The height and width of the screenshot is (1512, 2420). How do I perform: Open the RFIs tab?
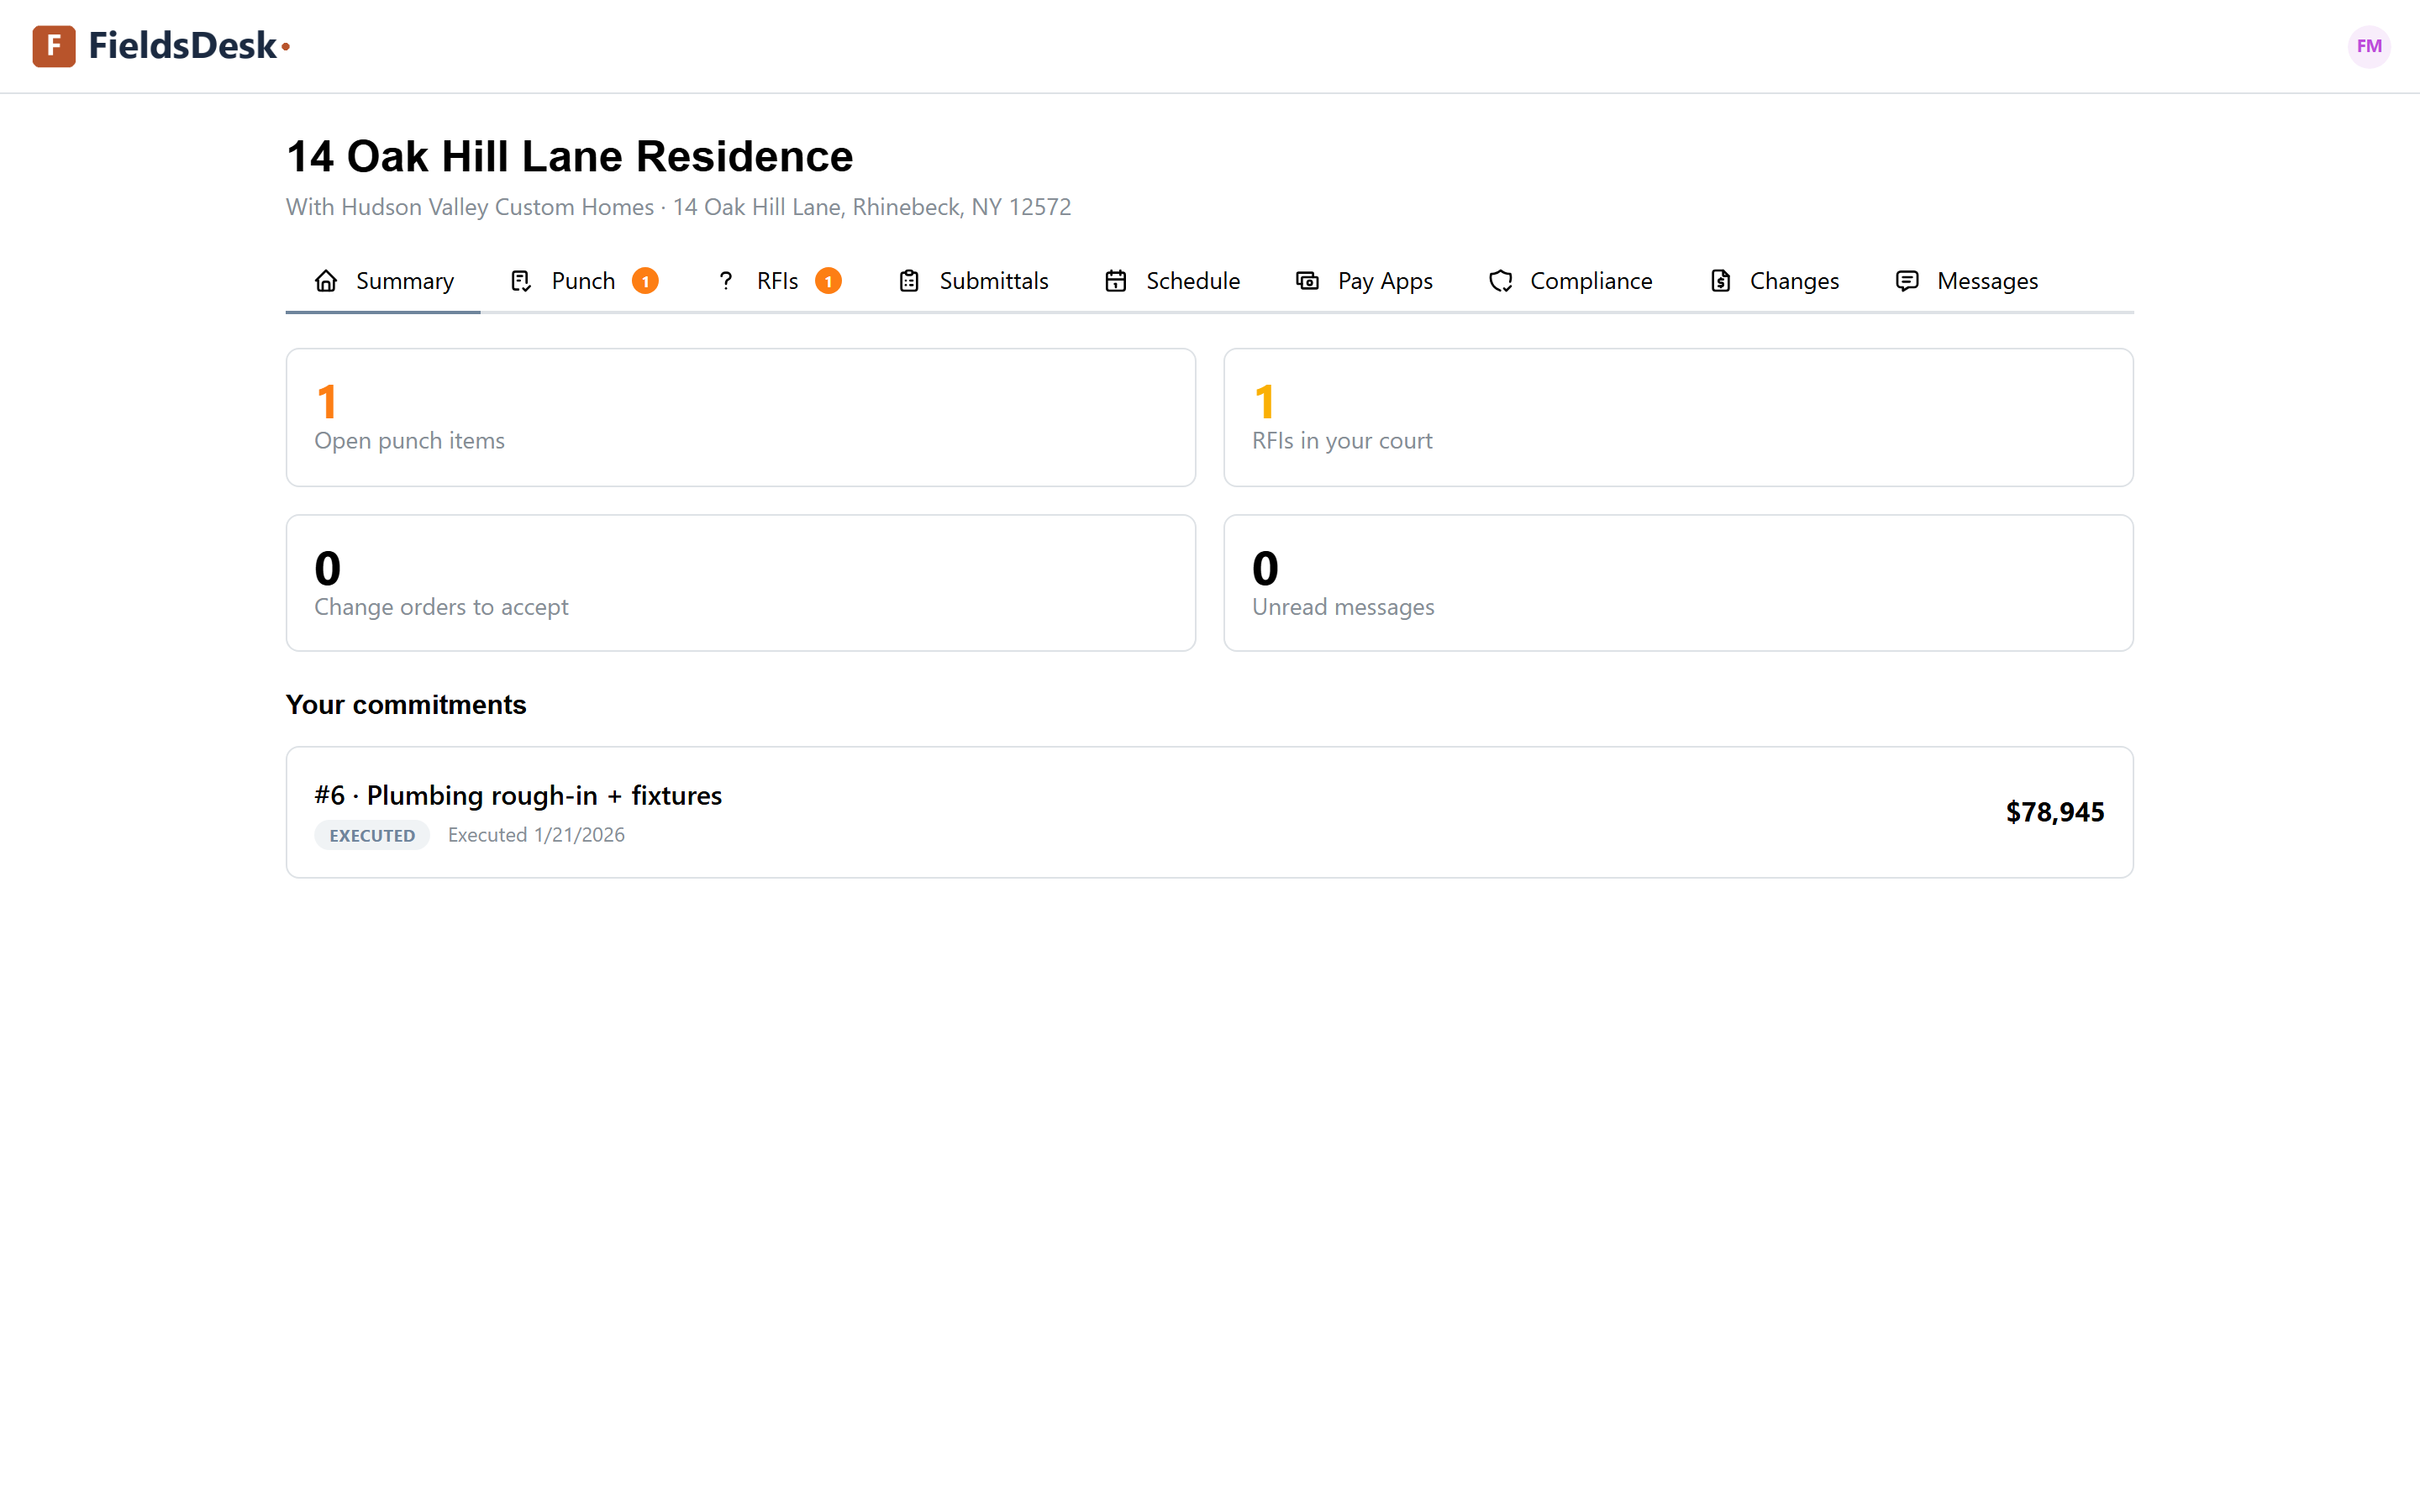(778, 281)
